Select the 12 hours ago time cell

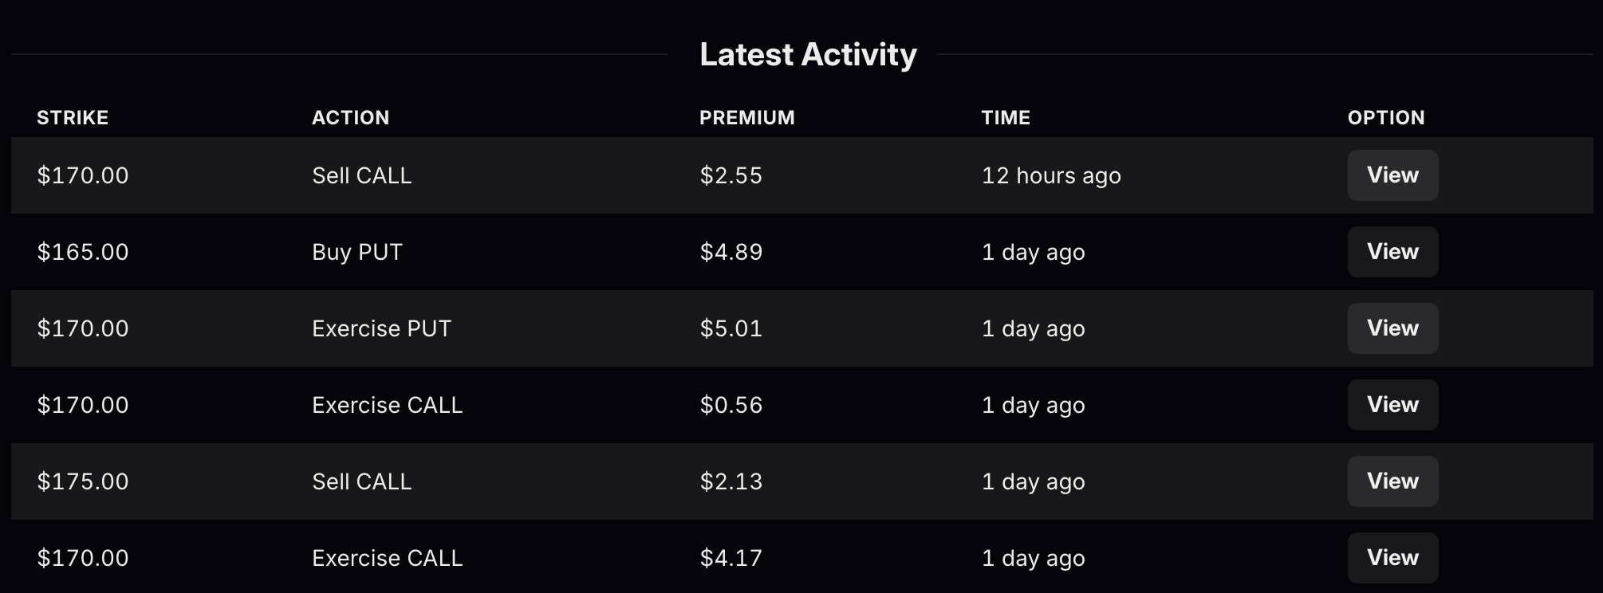(x=1050, y=175)
